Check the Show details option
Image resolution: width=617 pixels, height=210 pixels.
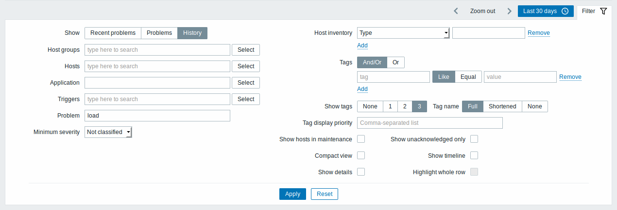361,172
